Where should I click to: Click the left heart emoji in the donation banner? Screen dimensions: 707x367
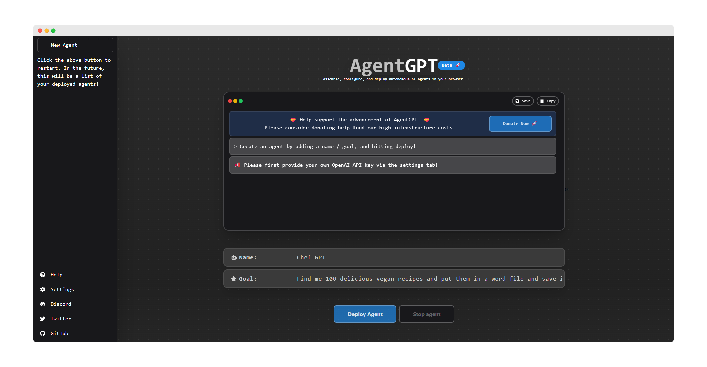(293, 120)
